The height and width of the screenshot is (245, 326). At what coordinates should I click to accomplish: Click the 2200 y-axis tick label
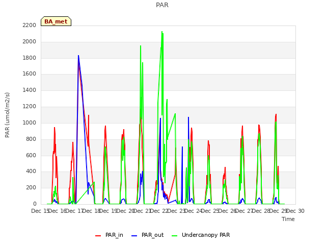point(30,25)
